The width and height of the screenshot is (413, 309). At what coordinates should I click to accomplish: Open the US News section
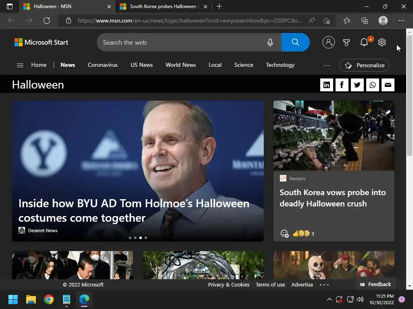point(142,65)
